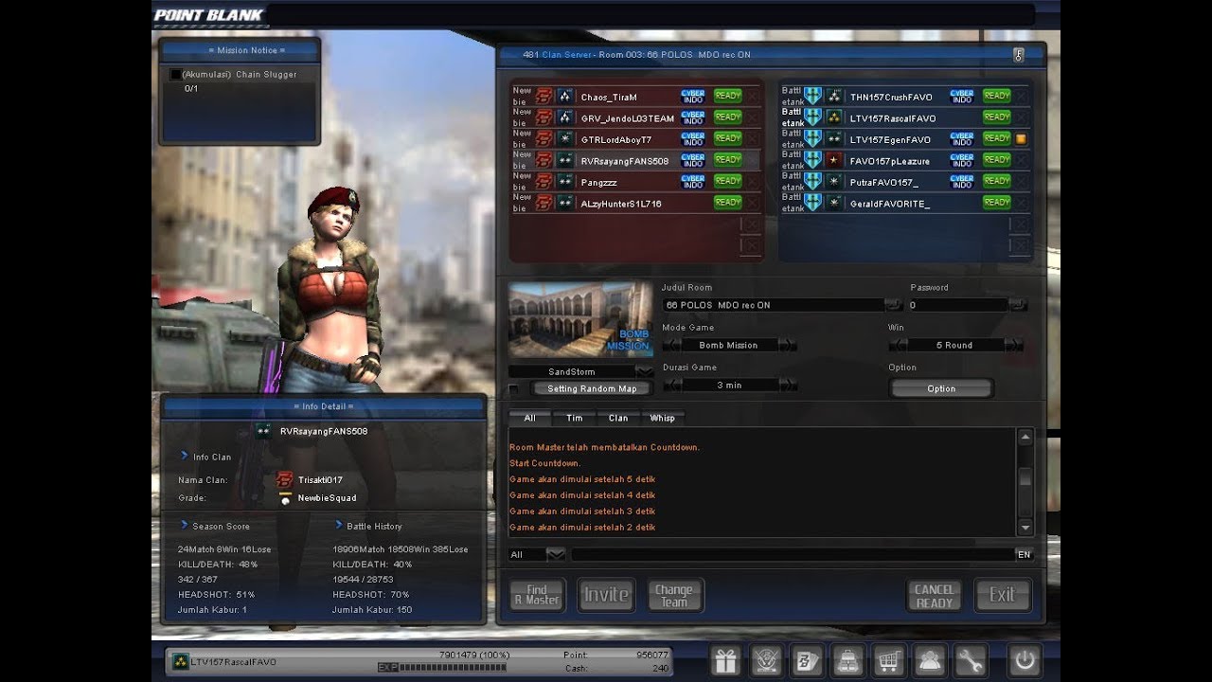Click left arrow of Win rounds
Screen dimensions: 1212x682
point(898,345)
